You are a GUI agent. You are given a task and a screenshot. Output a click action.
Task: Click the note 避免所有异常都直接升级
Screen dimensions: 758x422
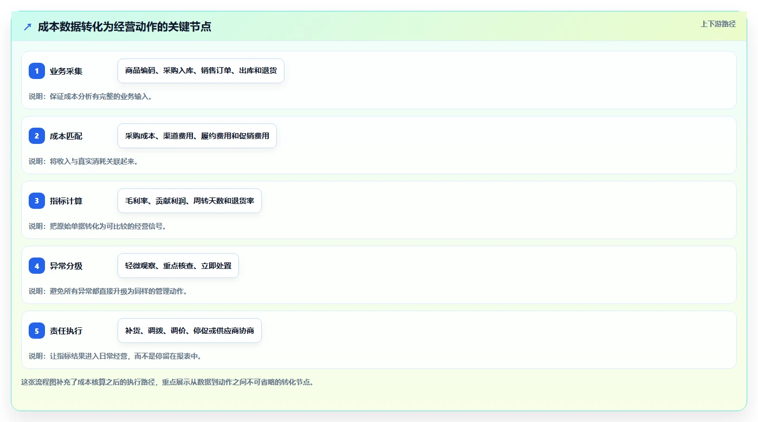click(108, 291)
